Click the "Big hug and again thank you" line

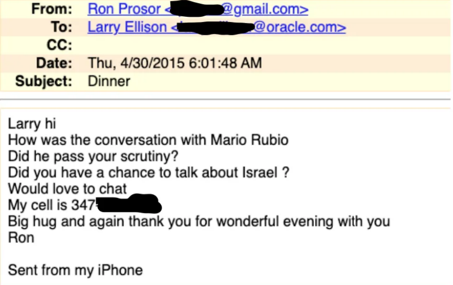(199, 222)
